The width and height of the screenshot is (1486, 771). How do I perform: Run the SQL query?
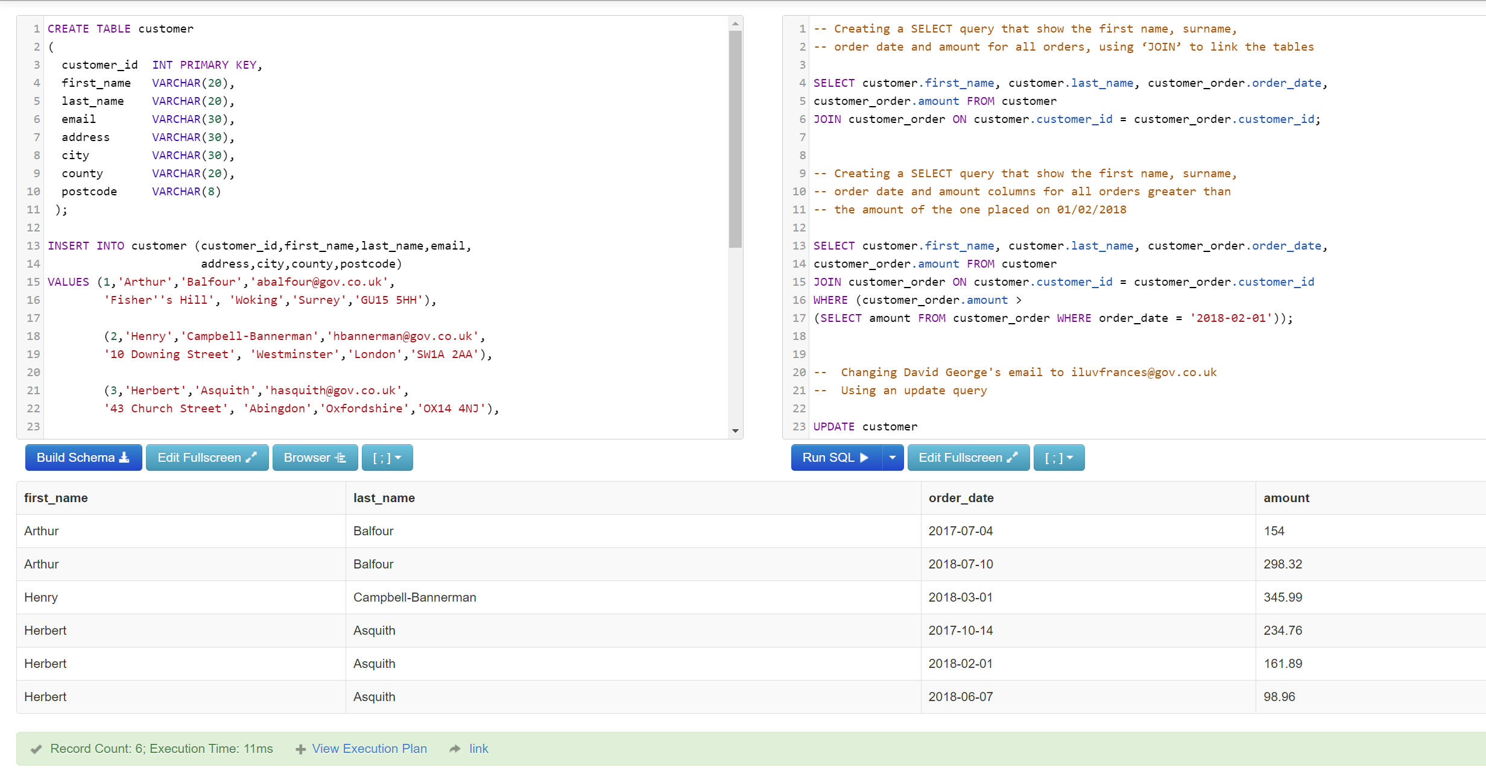[836, 458]
